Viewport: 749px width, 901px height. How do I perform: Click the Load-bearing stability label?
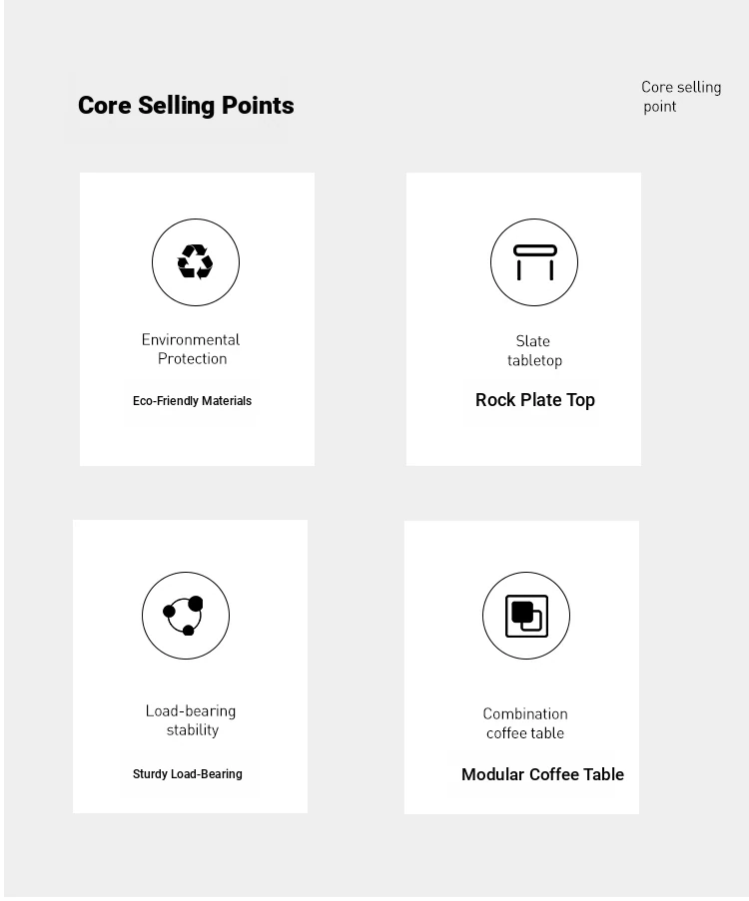191,720
